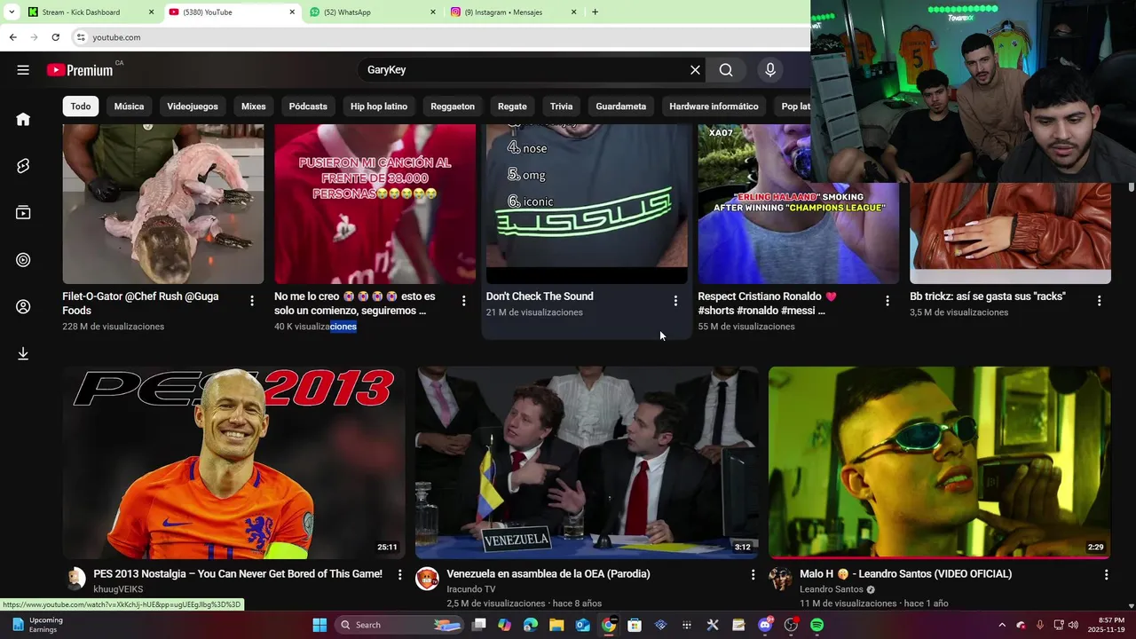The image size is (1136, 639).
Task: Open options for Malo H video
Action: [x=1106, y=575]
